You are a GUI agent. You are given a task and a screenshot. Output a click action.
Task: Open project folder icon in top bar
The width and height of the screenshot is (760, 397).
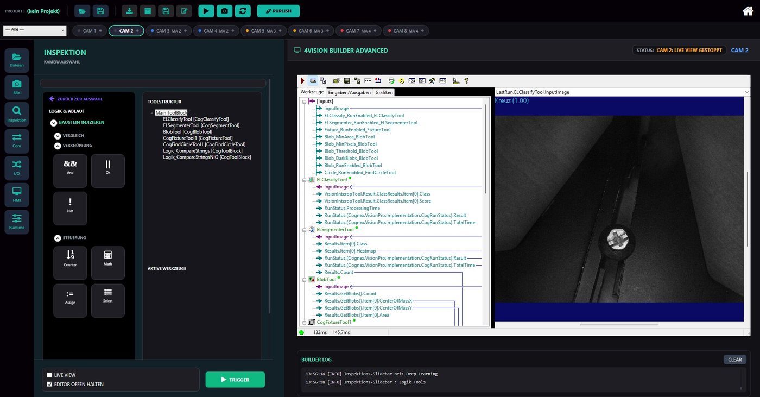[82, 11]
